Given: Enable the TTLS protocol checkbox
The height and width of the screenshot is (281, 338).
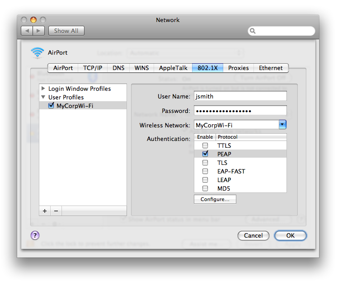Looking at the screenshot, I should click(x=205, y=145).
